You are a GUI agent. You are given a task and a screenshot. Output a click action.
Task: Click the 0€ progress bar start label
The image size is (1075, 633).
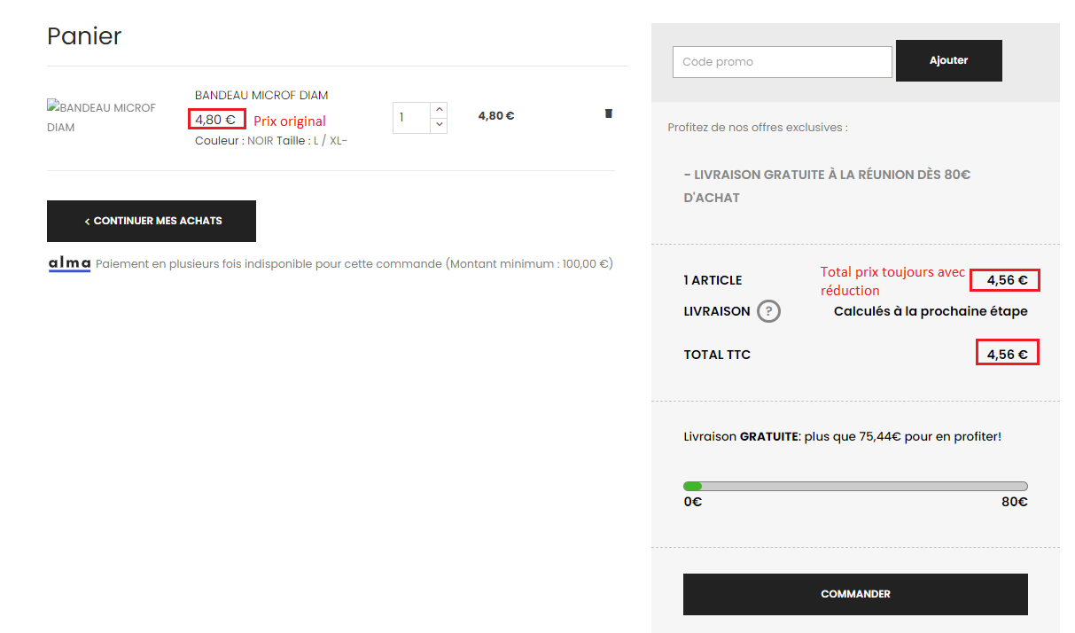point(693,502)
